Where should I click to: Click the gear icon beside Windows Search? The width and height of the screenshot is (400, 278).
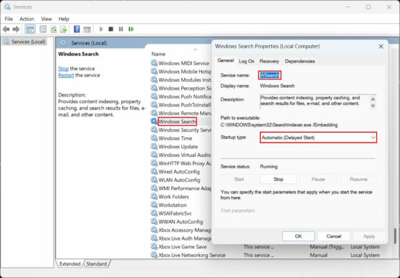154,121
